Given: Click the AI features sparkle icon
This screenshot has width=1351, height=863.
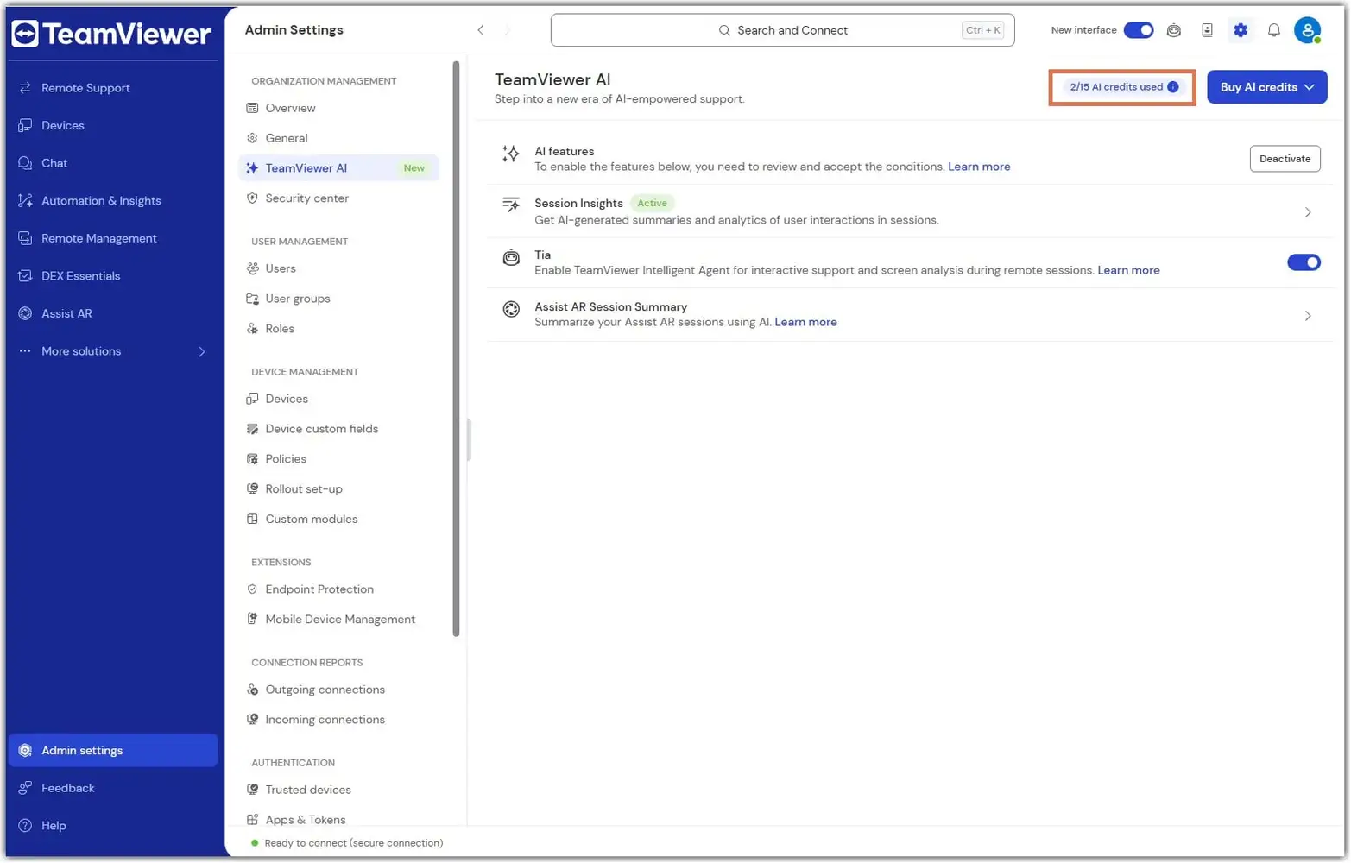Looking at the screenshot, I should 511,154.
